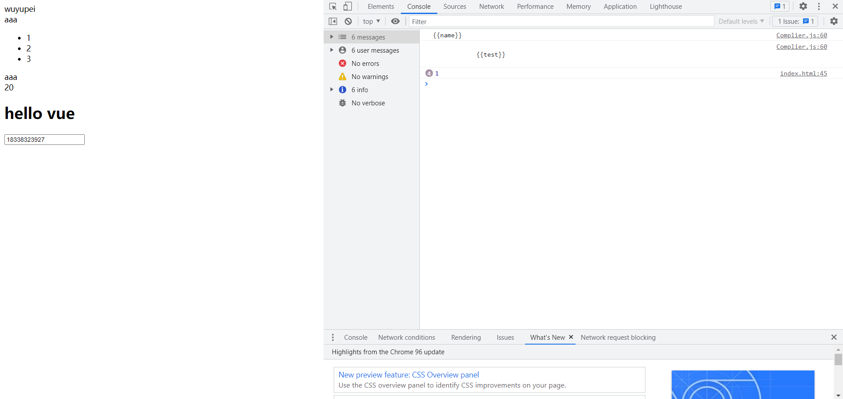This screenshot has width=843, height=399.
Task: Click the hello vue heading
Action: coord(40,114)
